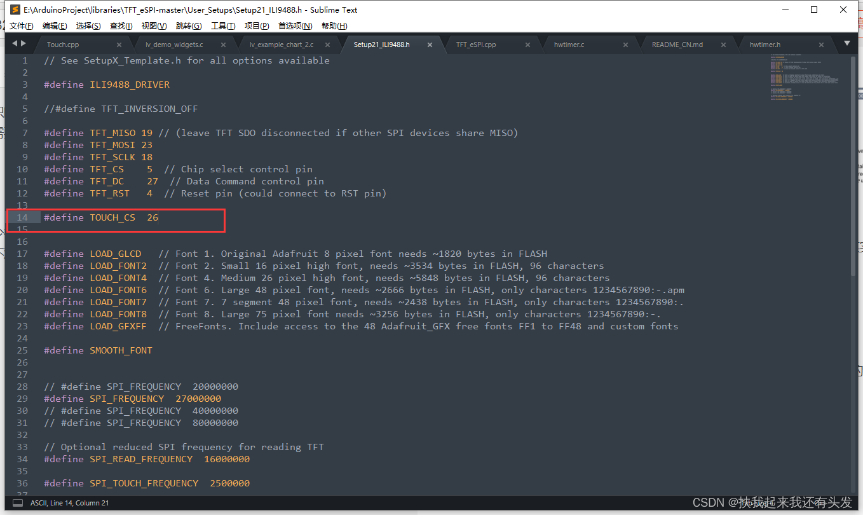The image size is (863, 515).
Task: Click the 'See SetupX_Template.h' comment line
Action: (x=187, y=60)
